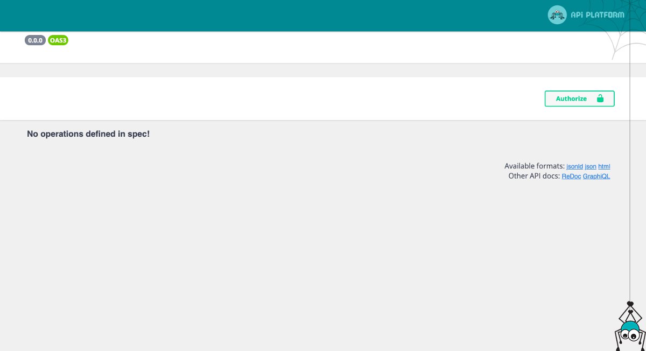Click the 'Other API docs:' label
Screen dimensions: 646x351
tap(534, 176)
